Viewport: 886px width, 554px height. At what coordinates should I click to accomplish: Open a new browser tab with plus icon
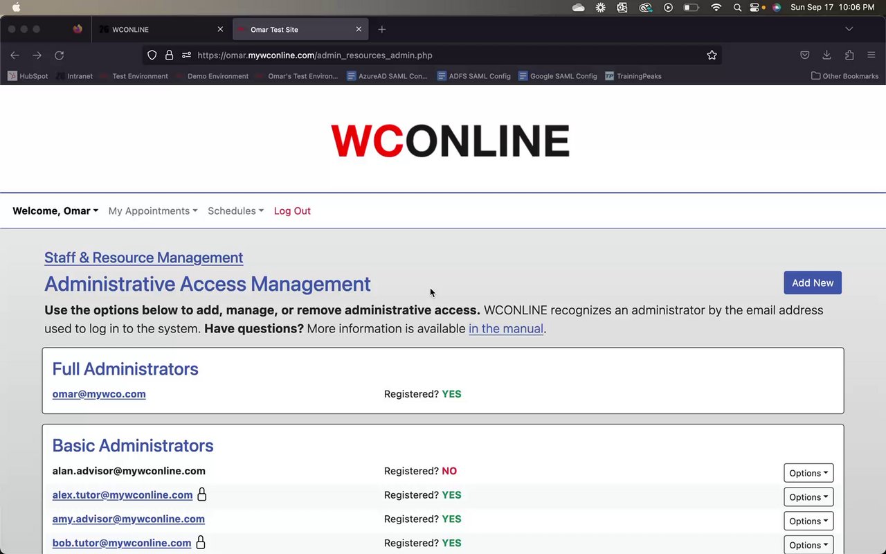(381, 29)
